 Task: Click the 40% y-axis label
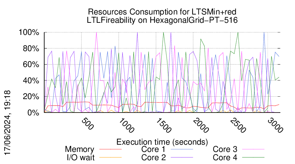pyautogui.click(x=31, y=81)
